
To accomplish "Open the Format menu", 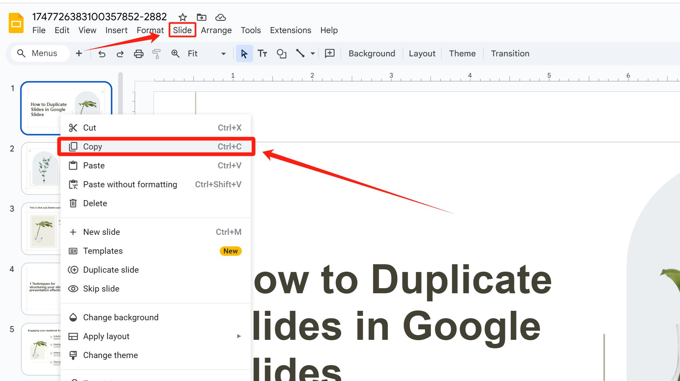I will [150, 30].
